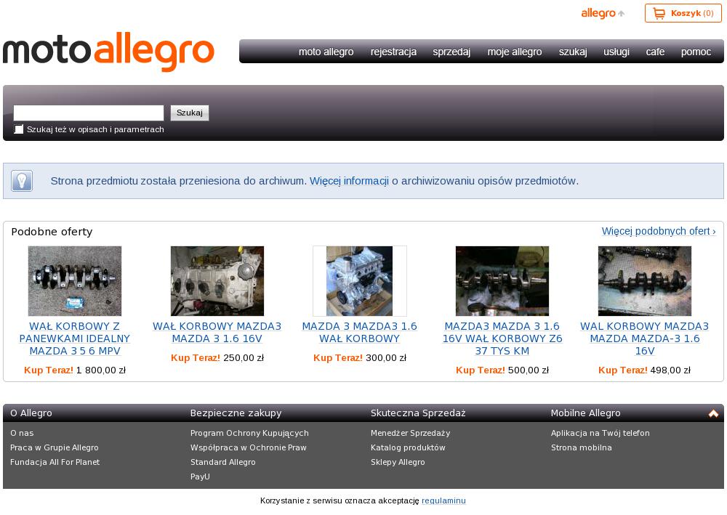Open Więcej podobnych ofert link
The height and width of the screenshot is (515, 727).
(659, 231)
